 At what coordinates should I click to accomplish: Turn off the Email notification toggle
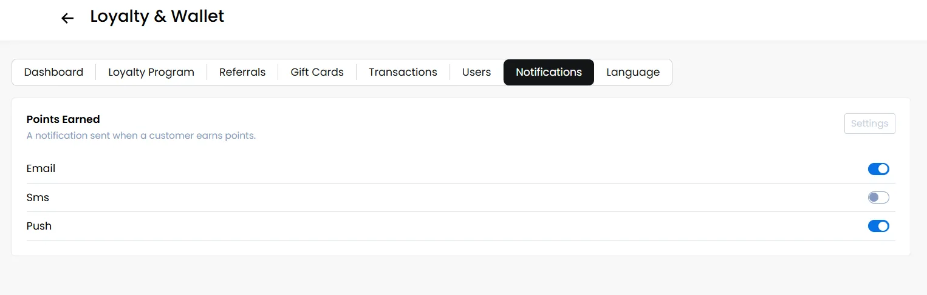click(x=878, y=169)
